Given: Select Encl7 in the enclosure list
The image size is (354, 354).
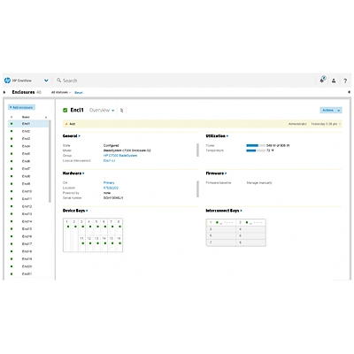Looking at the screenshot, I should 28,169.
